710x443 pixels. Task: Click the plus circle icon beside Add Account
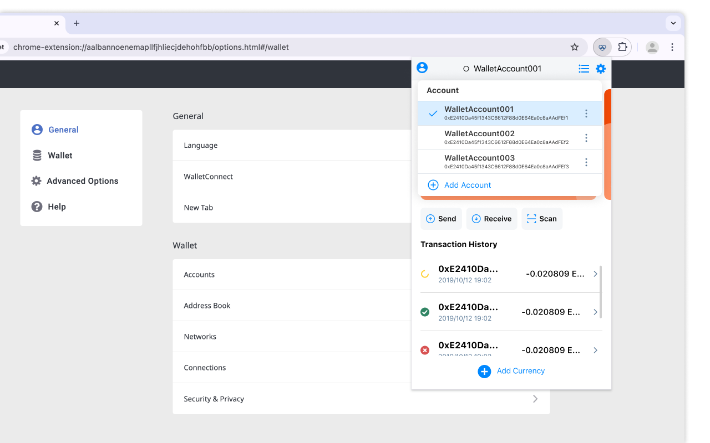pos(433,185)
